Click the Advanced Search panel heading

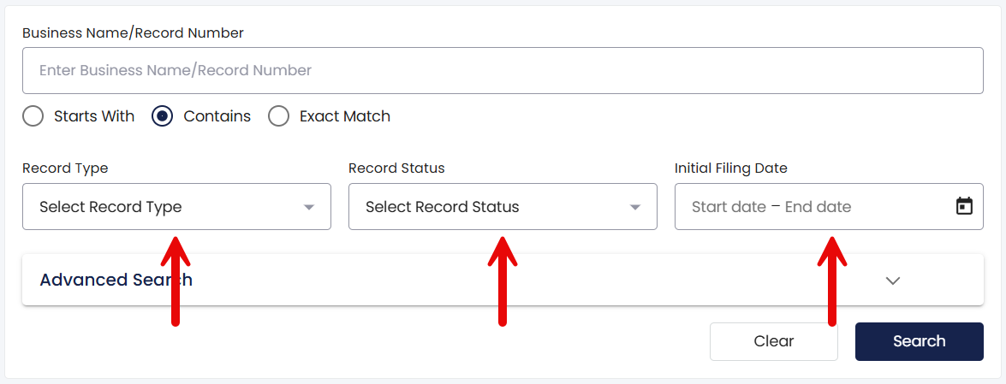click(x=116, y=281)
